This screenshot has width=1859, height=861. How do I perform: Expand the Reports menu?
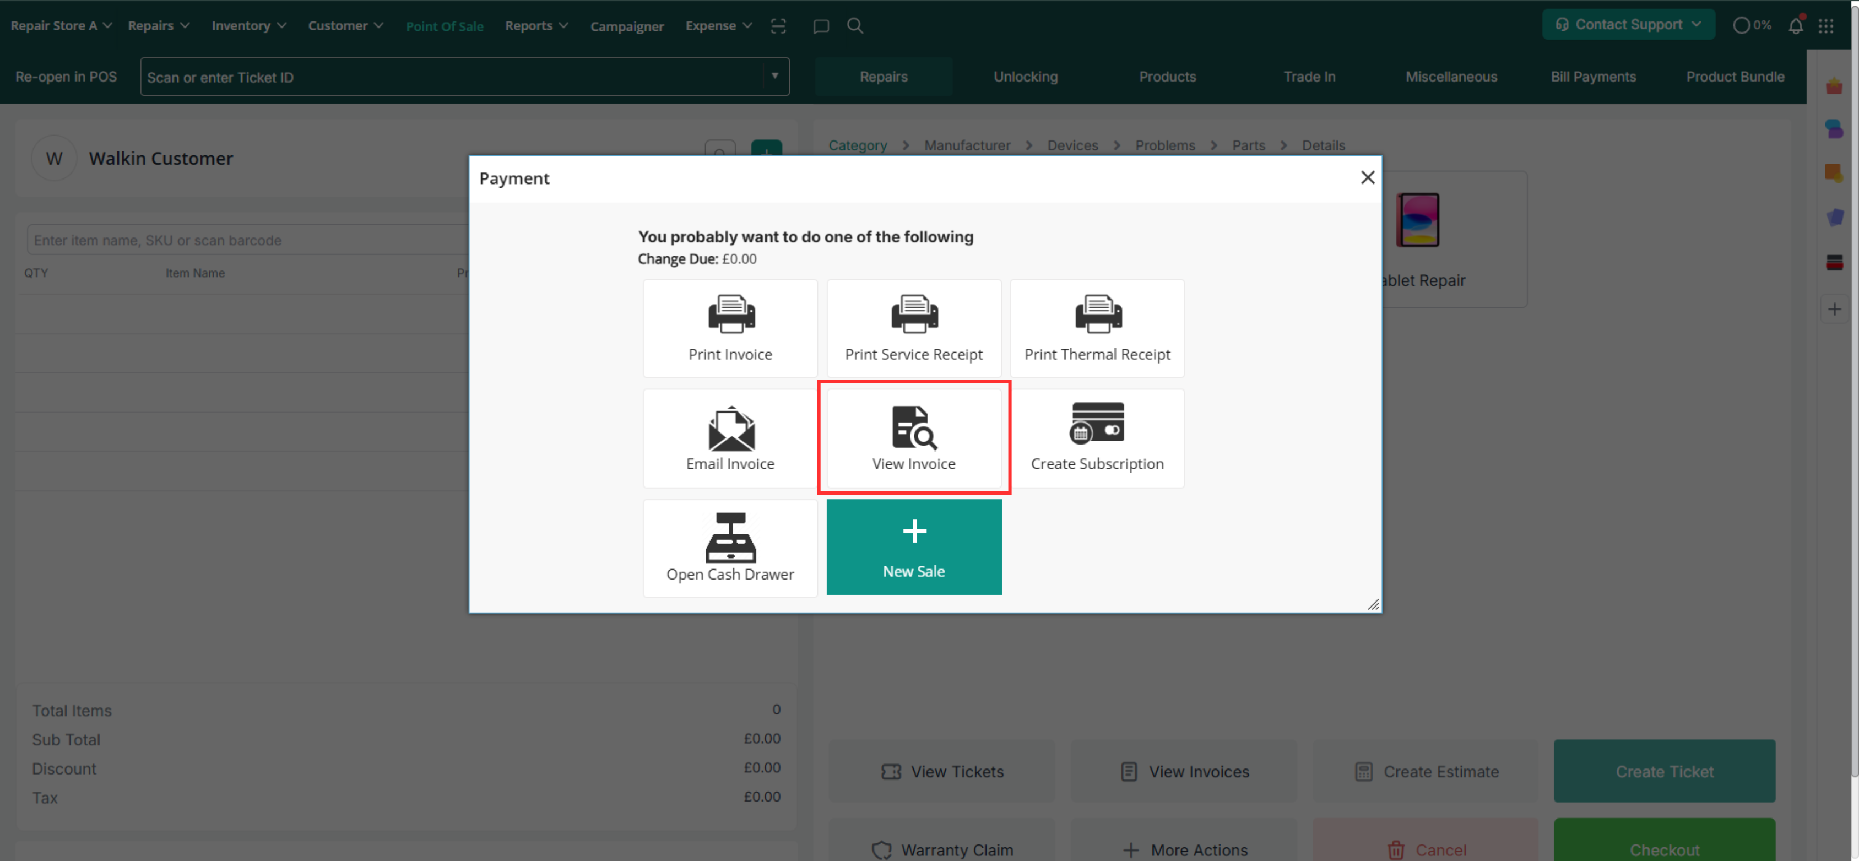[537, 26]
